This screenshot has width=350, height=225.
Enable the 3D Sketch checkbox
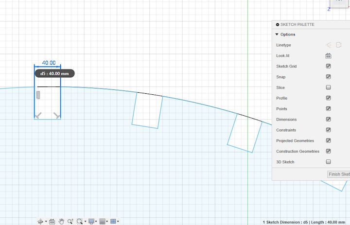(x=328, y=162)
